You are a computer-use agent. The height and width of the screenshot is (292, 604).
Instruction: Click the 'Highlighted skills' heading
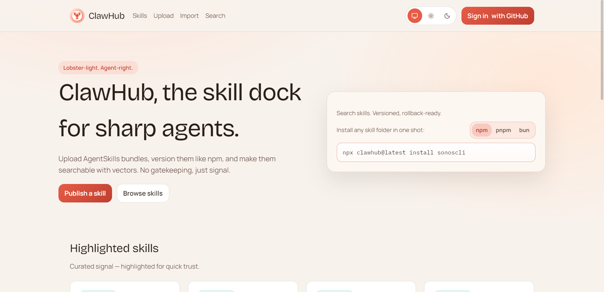pos(114,248)
